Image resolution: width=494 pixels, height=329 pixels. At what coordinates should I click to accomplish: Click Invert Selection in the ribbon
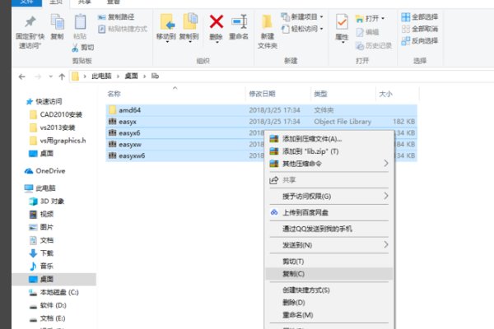tap(420, 41)
